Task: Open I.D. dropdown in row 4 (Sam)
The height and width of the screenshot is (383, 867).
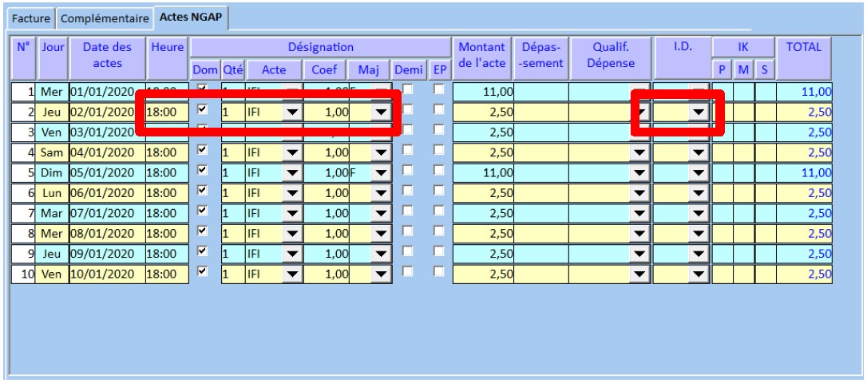Action: click(x=699, y=152)
